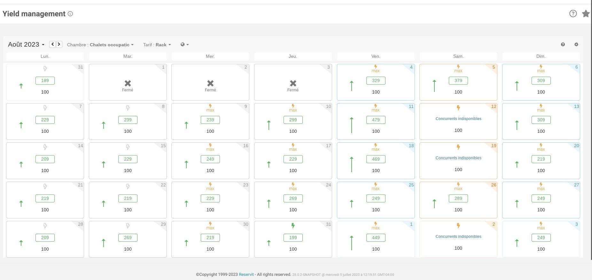Click the orange lightning bolt on Saturday 12
The height and width of the screenshot is (280, 592).
(458, 108)
